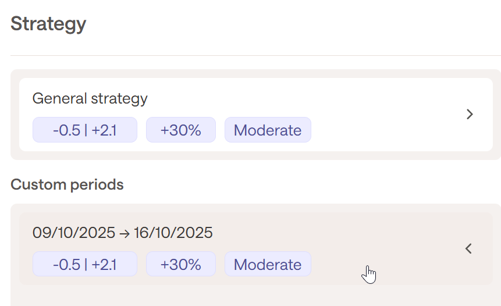Screen dimensions: 501x306
Task: Click beige border left of General strategy card
Action: [x=15, y=115]
